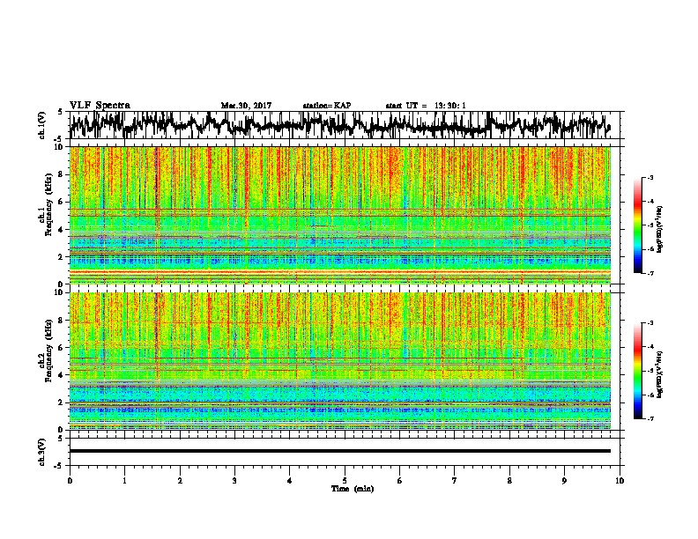The image size is (698, 539).
Task: Click the log(PSD) label beside ch.2 colour bar
Action: 660,374
